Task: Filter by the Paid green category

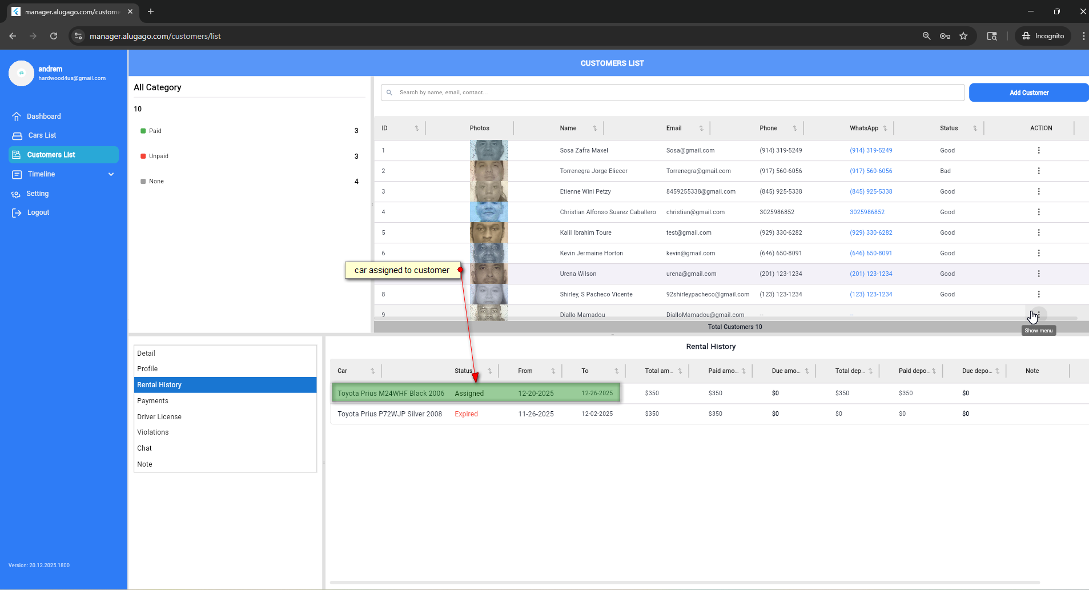Action: 155,131
